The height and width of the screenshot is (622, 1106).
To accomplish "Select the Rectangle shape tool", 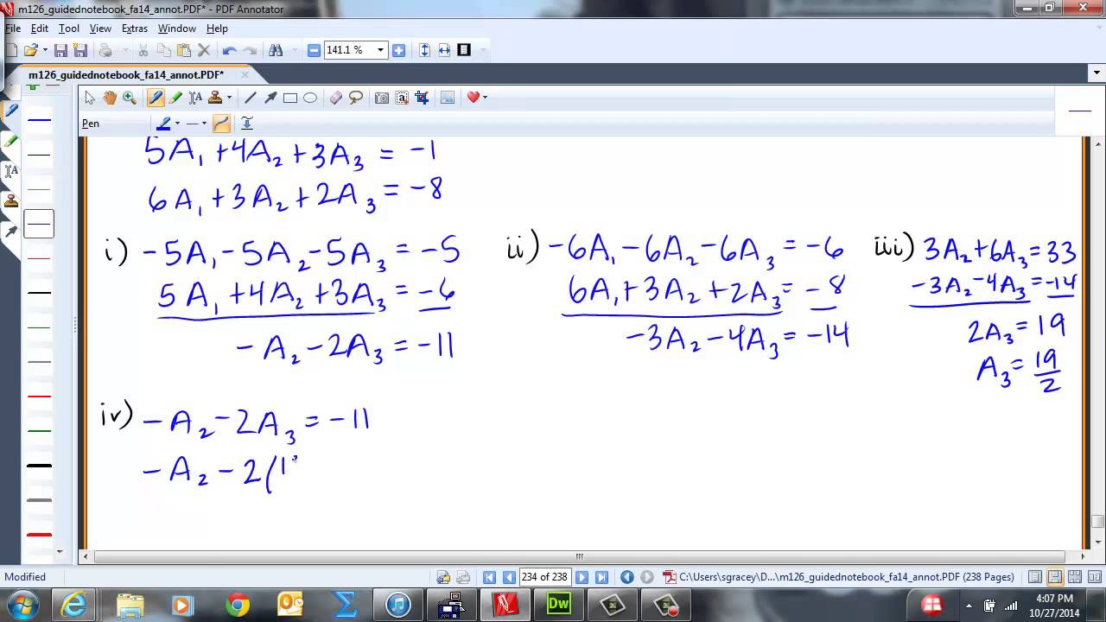I will (x=290, y=98).
